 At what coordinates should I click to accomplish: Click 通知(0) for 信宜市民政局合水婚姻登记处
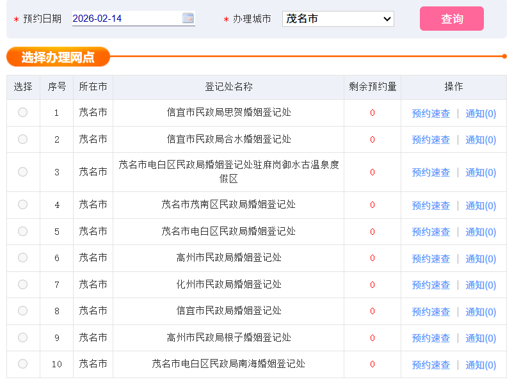pyautogui.click(x=481, y=139)
